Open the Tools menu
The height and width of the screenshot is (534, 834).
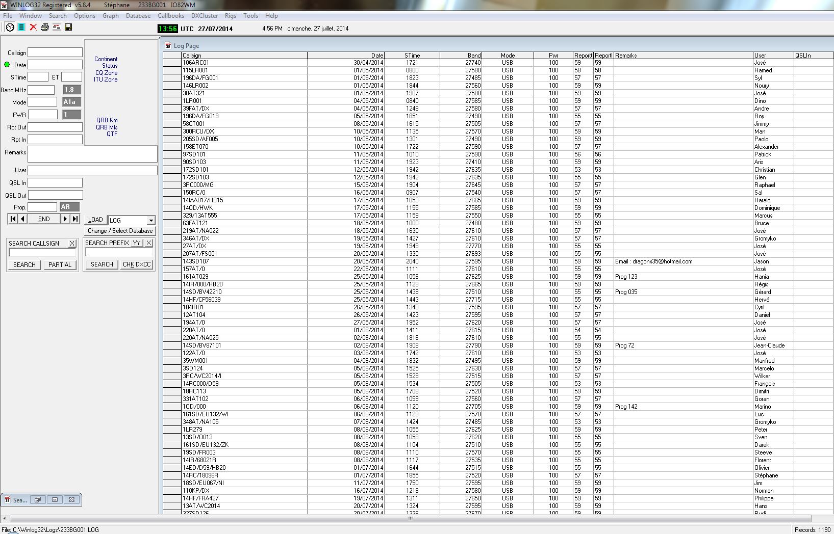(250, 16)
